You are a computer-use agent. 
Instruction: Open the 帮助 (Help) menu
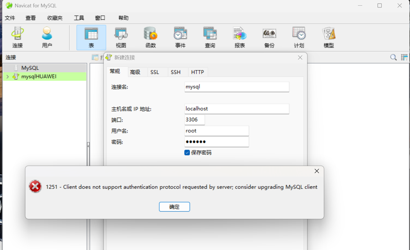tap(123, 18)
